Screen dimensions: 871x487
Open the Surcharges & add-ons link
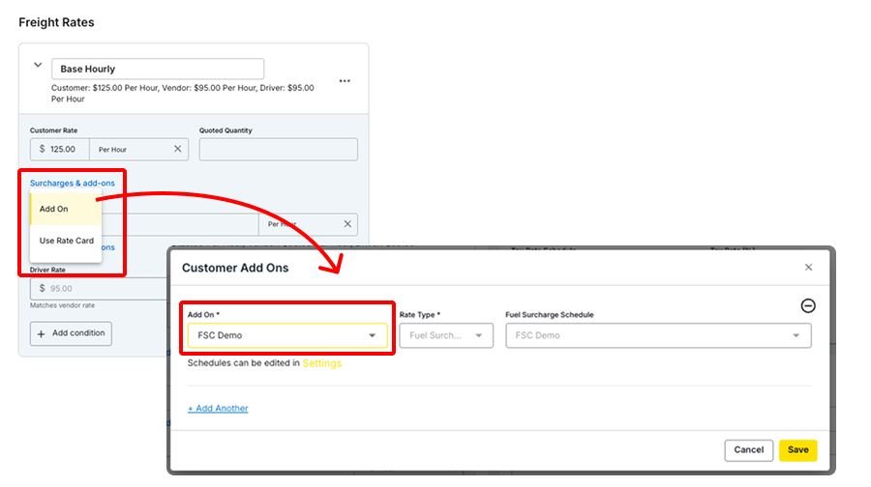pos(73,183)
